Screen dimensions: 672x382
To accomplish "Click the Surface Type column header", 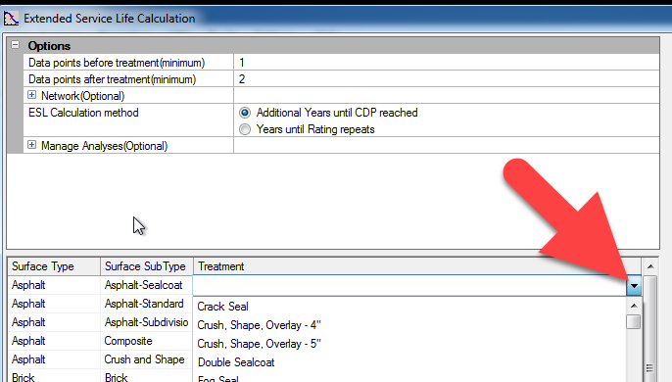I will (x=54, y=266).
